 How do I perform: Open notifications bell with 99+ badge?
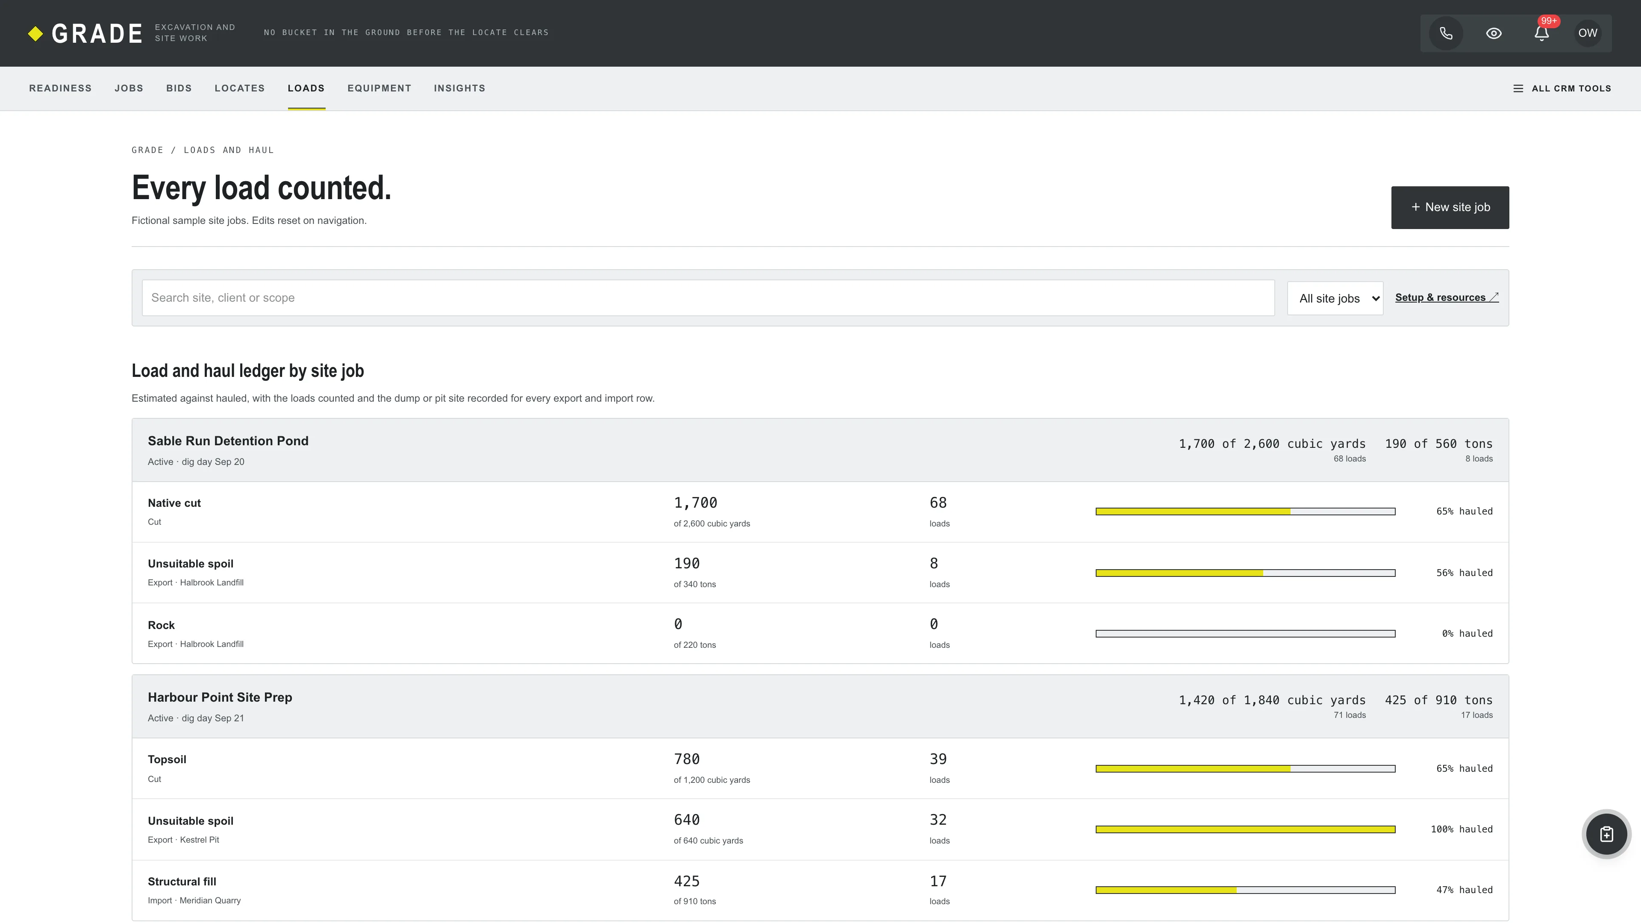1541,33
